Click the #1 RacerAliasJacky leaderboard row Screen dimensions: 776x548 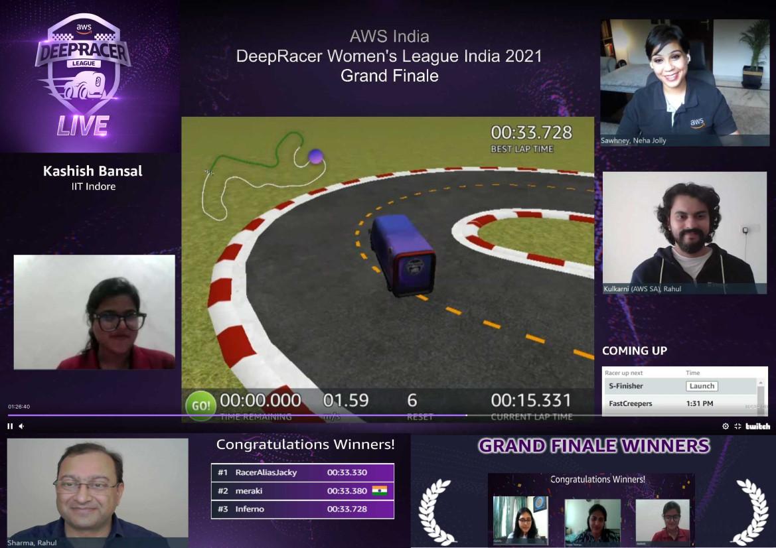(303, 472)
